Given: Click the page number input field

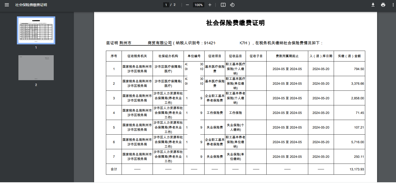Looking at the screenshot, I should pos(166,5).
